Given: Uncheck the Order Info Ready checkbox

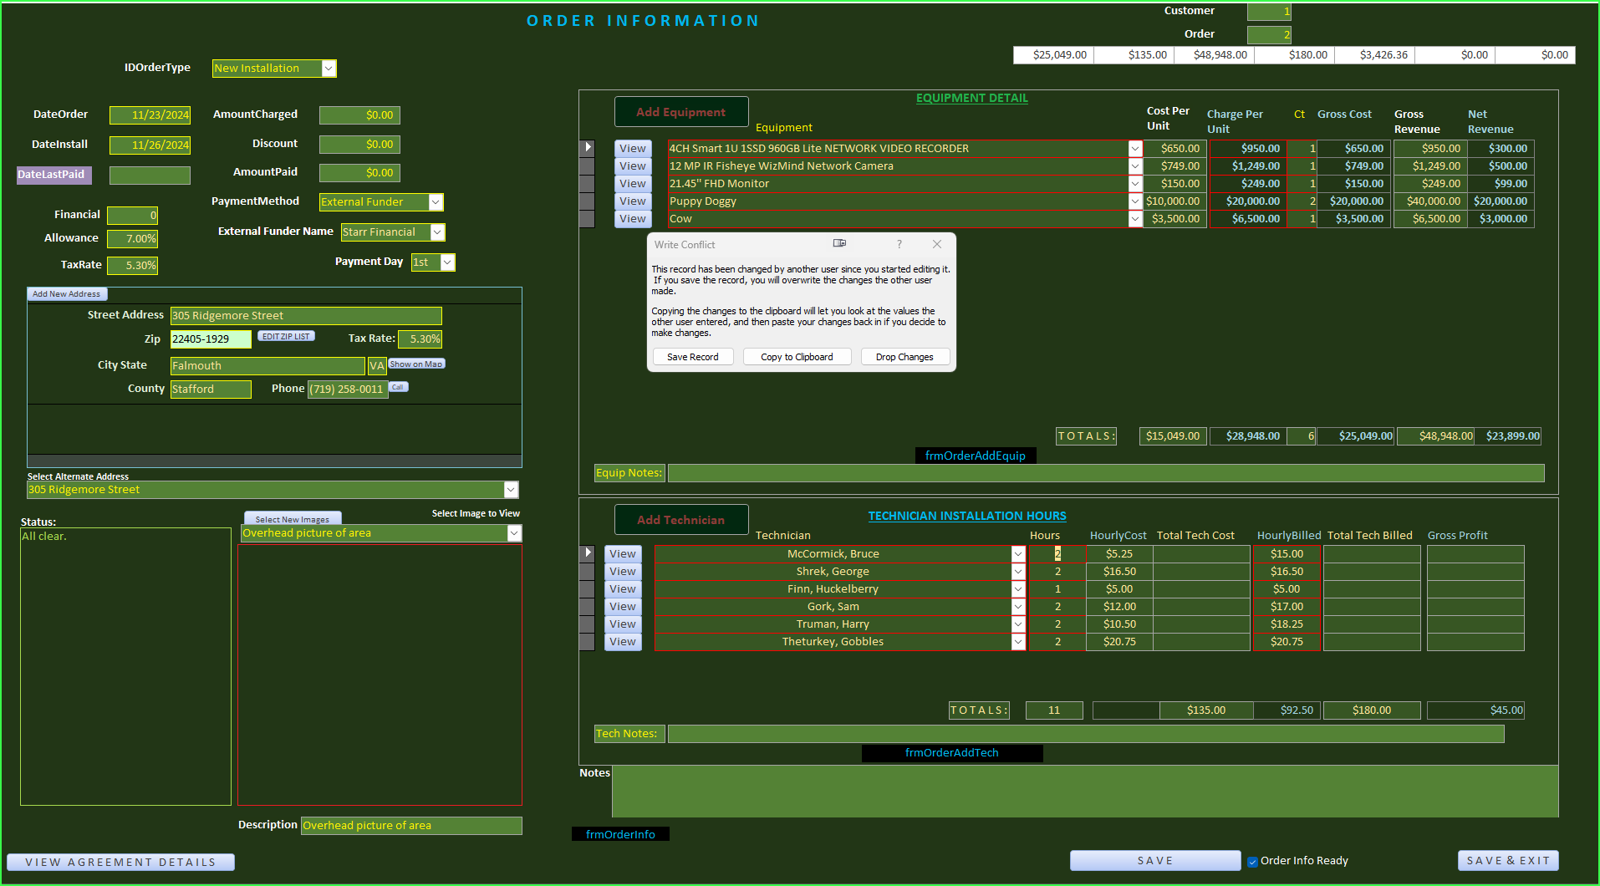Looking at the screenshot, I should [1253, 862].
